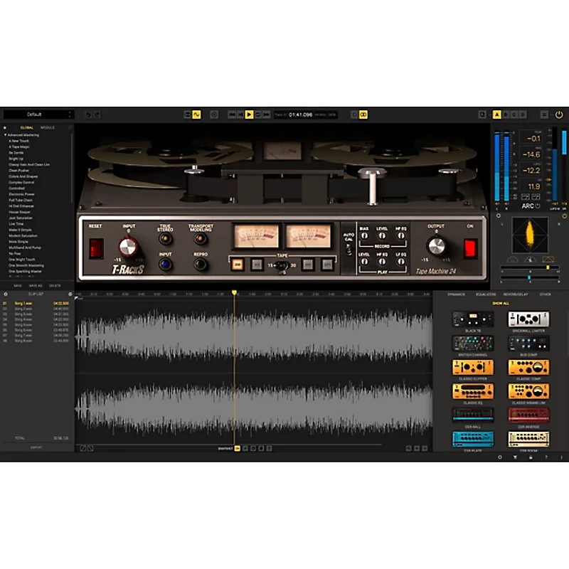Toggle the SNAPSHOT button below the timeline
569x569 pixels.
click(x=238, y=449)
